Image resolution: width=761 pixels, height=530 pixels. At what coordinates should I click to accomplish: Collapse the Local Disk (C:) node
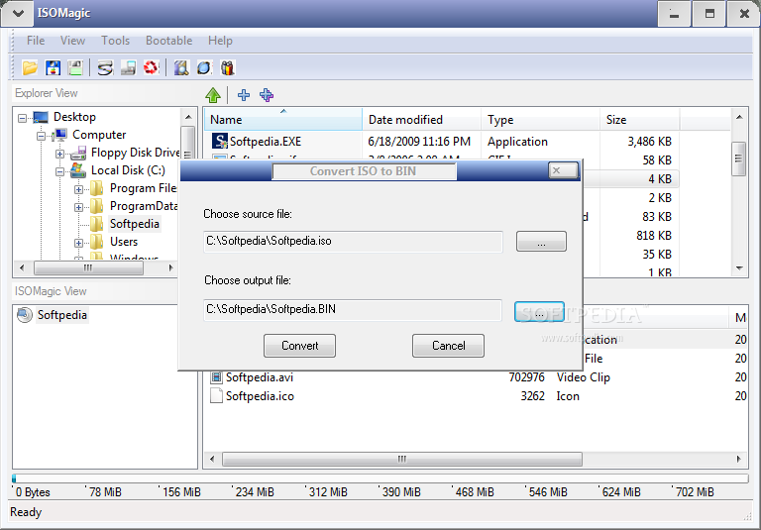pyautogui.click(x=59, y=171)
